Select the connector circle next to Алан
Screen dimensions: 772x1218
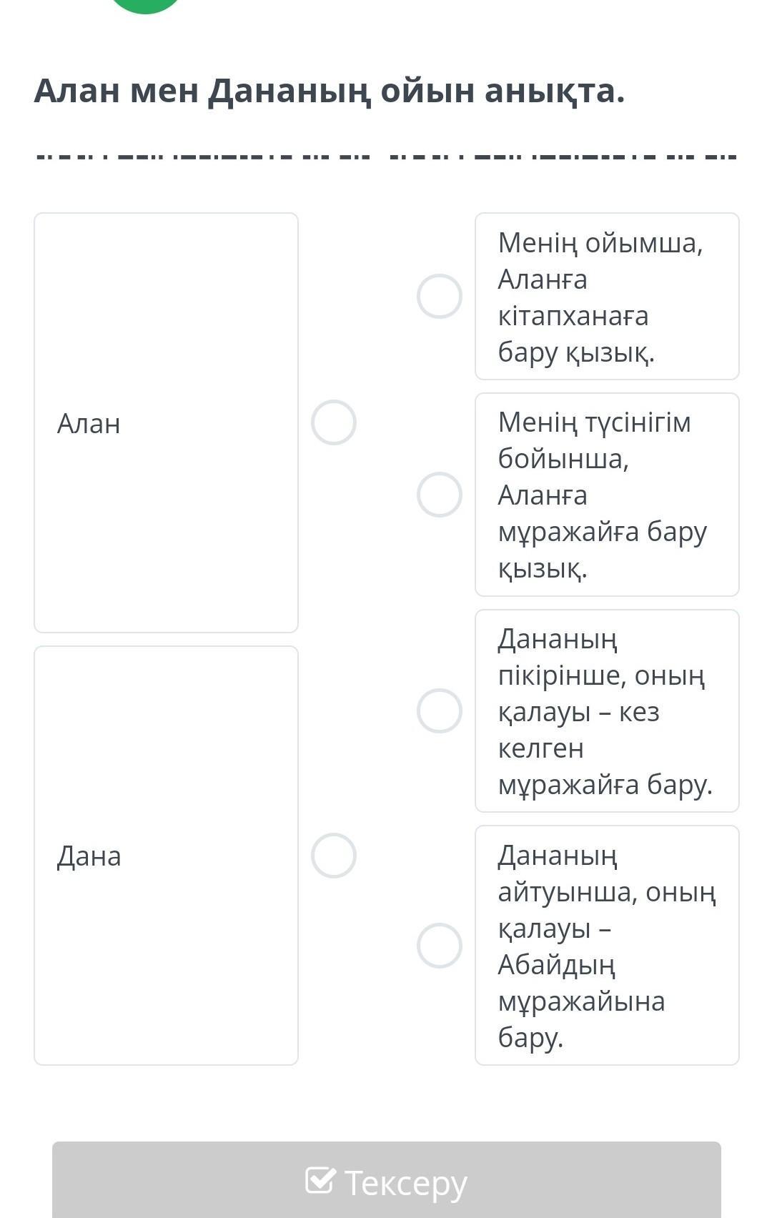(x=334, y=422)
